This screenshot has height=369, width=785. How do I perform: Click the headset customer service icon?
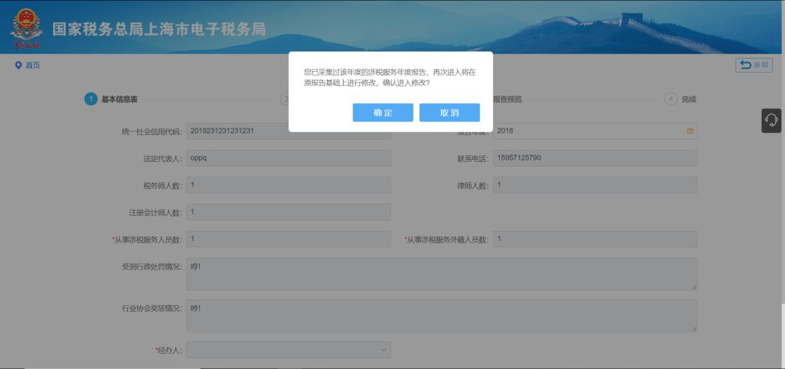771,121
